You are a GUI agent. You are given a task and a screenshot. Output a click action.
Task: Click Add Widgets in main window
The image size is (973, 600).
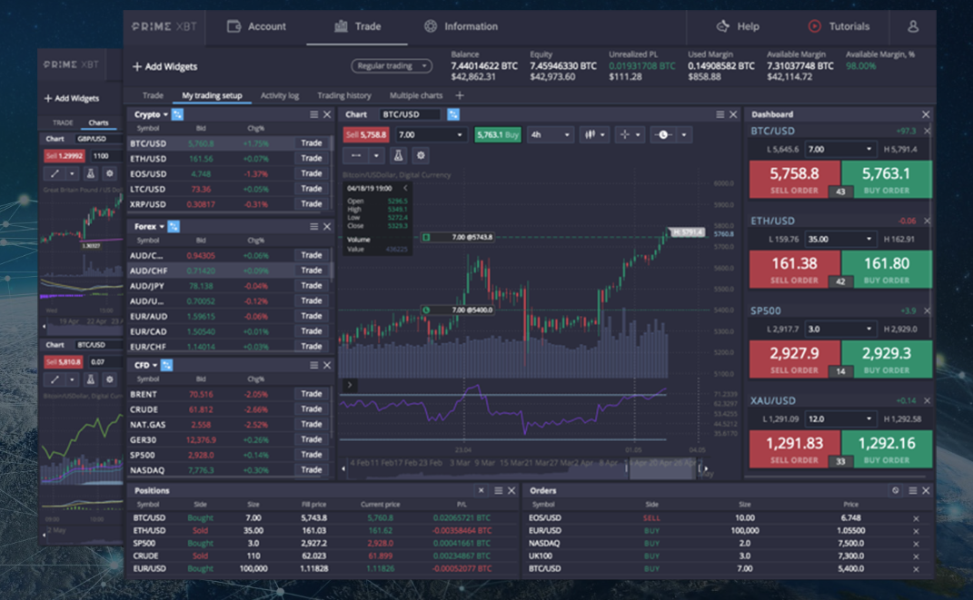pos(165,67)
